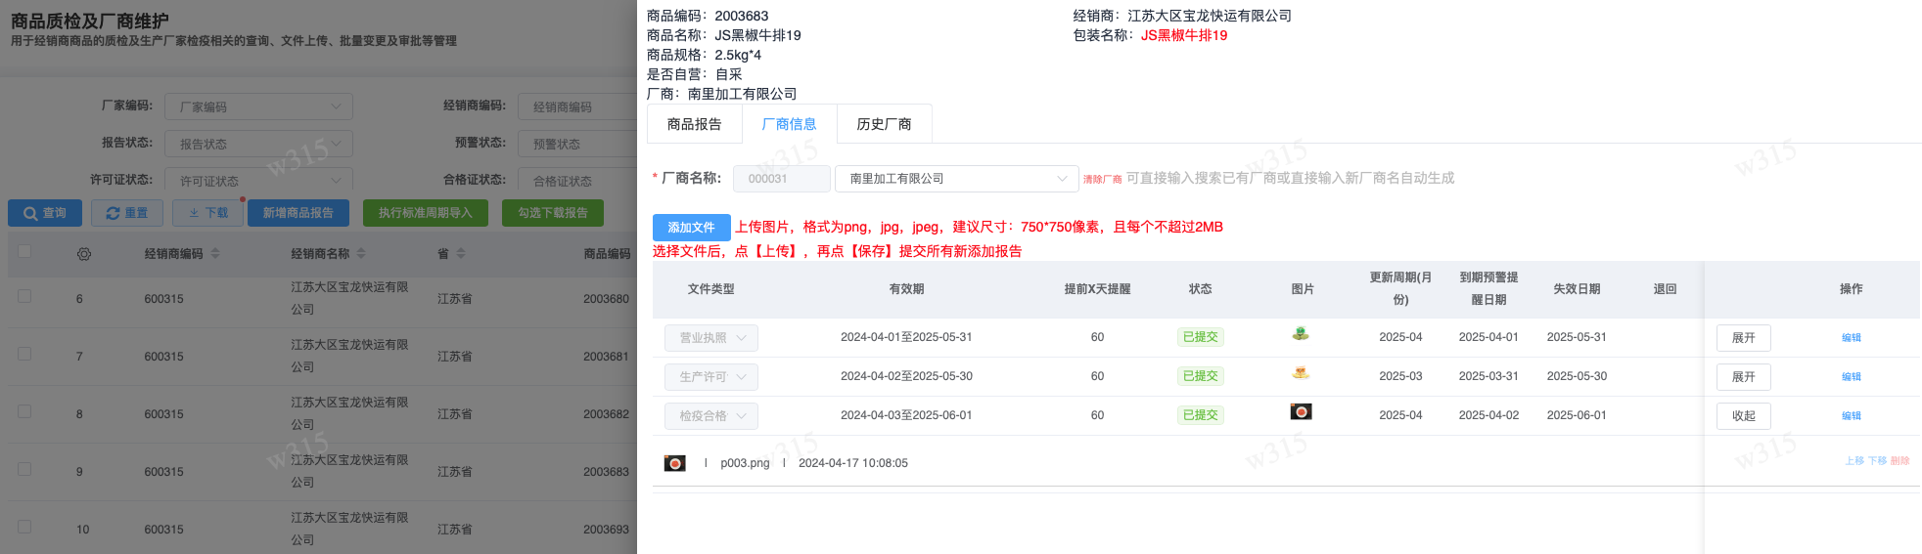
Task: Click the red 清除厂商 link
Action: click(x=1102, y=179)
